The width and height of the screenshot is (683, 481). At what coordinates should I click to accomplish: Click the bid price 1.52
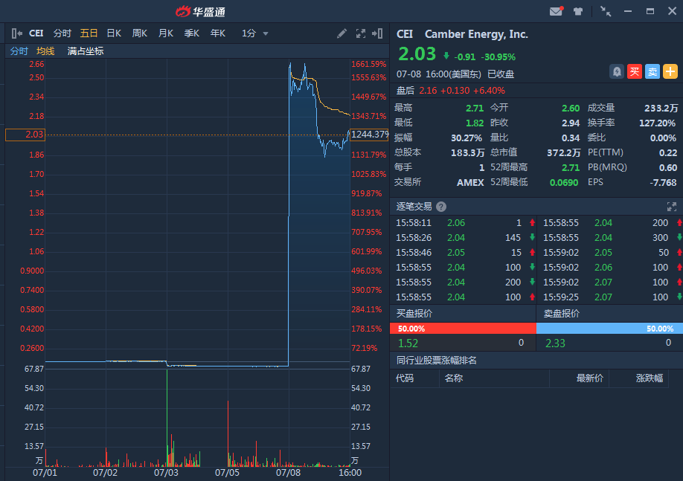click(408, 343)
